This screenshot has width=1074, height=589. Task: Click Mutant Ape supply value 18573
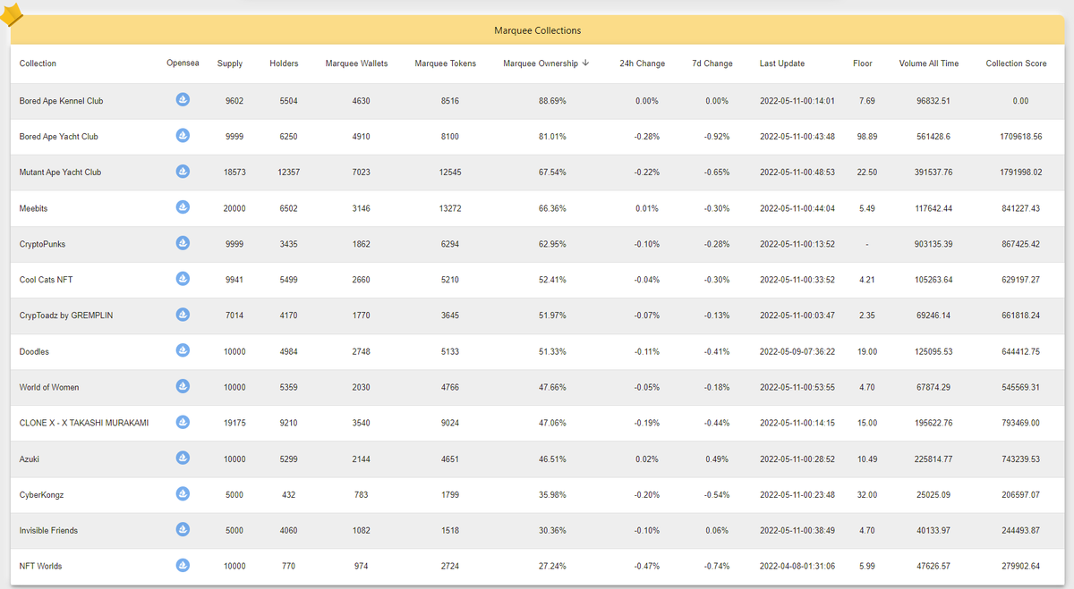(234, 172)
